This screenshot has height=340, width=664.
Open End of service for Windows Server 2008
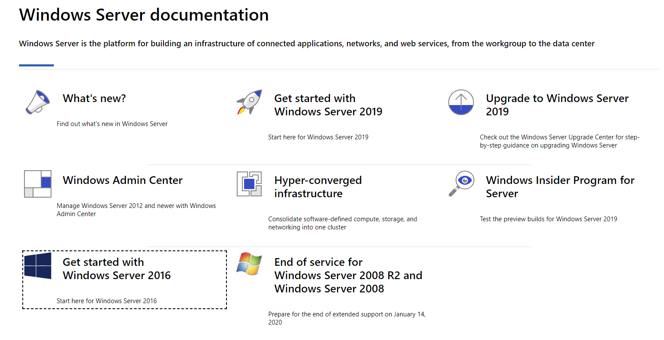[348, 275]
